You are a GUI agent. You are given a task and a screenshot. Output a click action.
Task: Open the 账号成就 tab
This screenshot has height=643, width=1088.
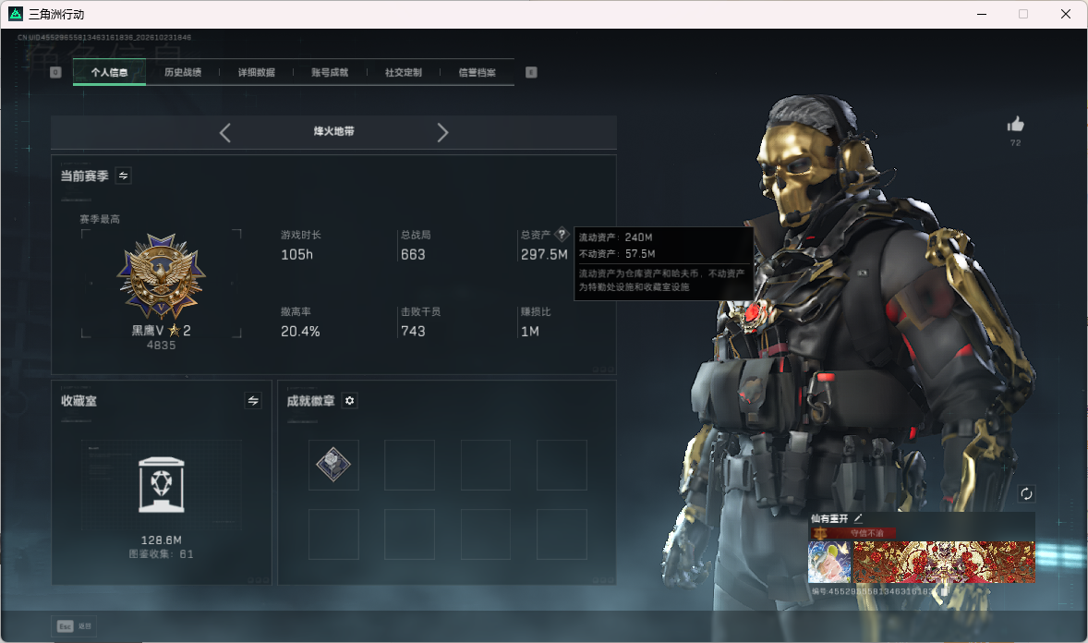point(330,72)
